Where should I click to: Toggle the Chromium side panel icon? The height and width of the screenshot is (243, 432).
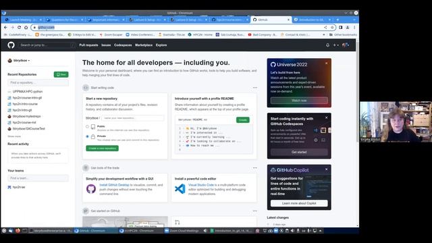341,27
